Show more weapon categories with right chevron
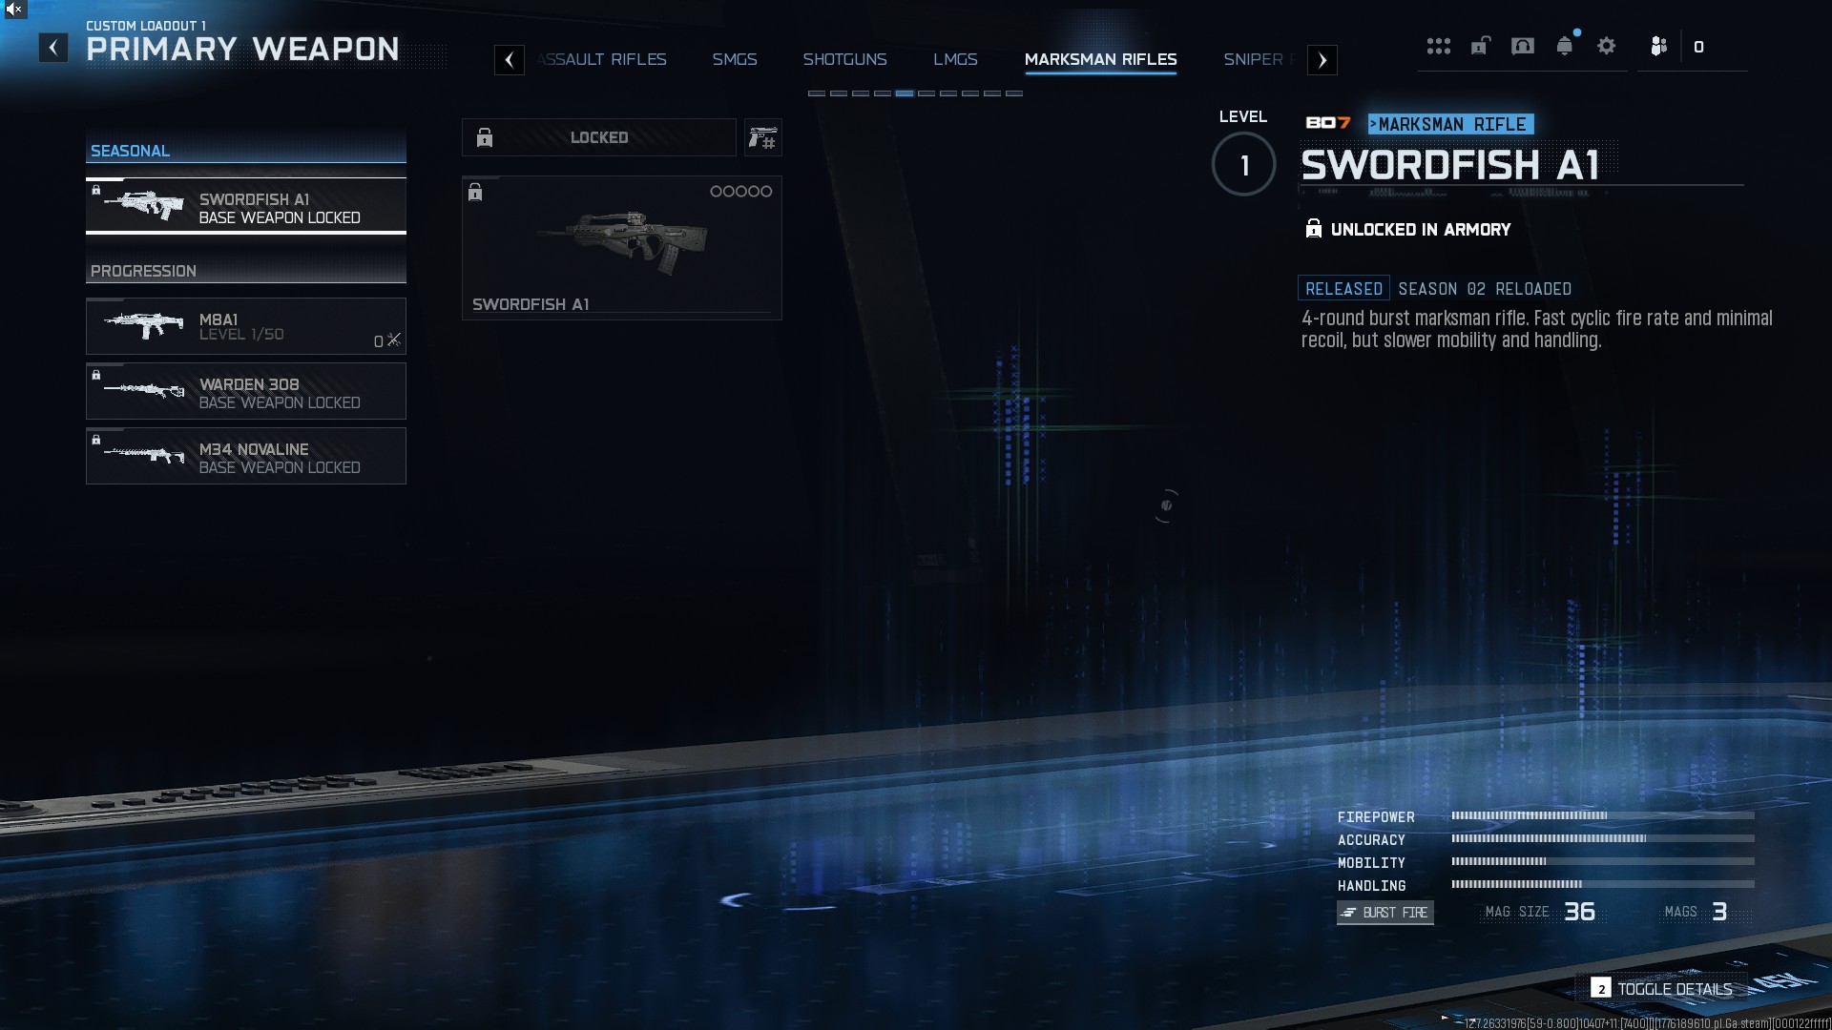 click(1322, 60)
